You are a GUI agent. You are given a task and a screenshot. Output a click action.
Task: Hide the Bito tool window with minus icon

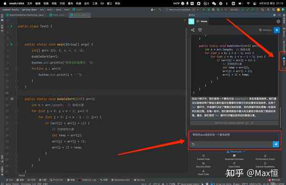[280, 15]
